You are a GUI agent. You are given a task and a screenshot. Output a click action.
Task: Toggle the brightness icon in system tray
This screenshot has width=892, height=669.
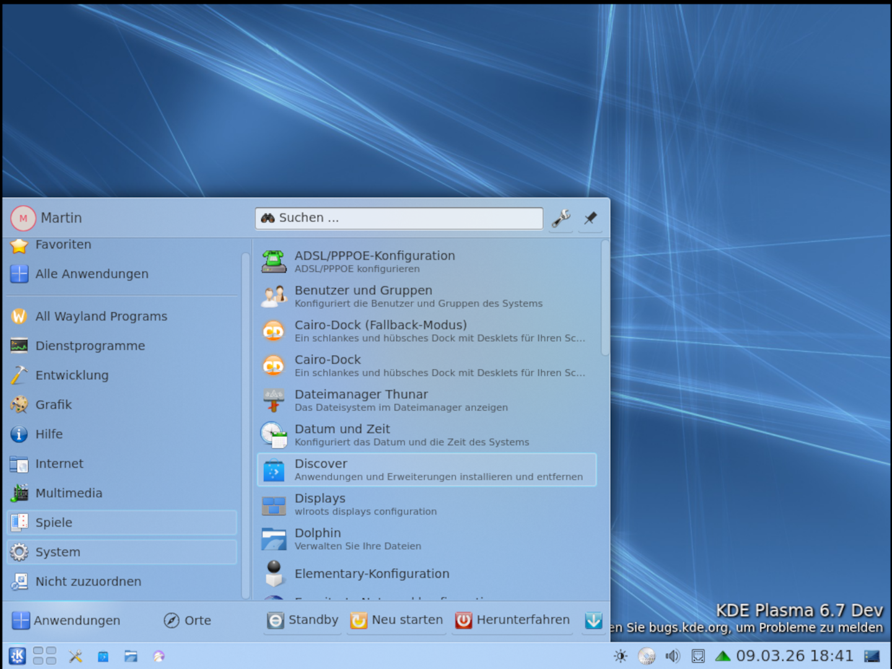(620, 656)
